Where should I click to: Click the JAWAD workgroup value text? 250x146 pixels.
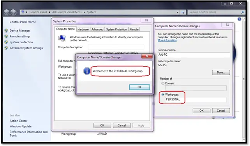(102, 134)
